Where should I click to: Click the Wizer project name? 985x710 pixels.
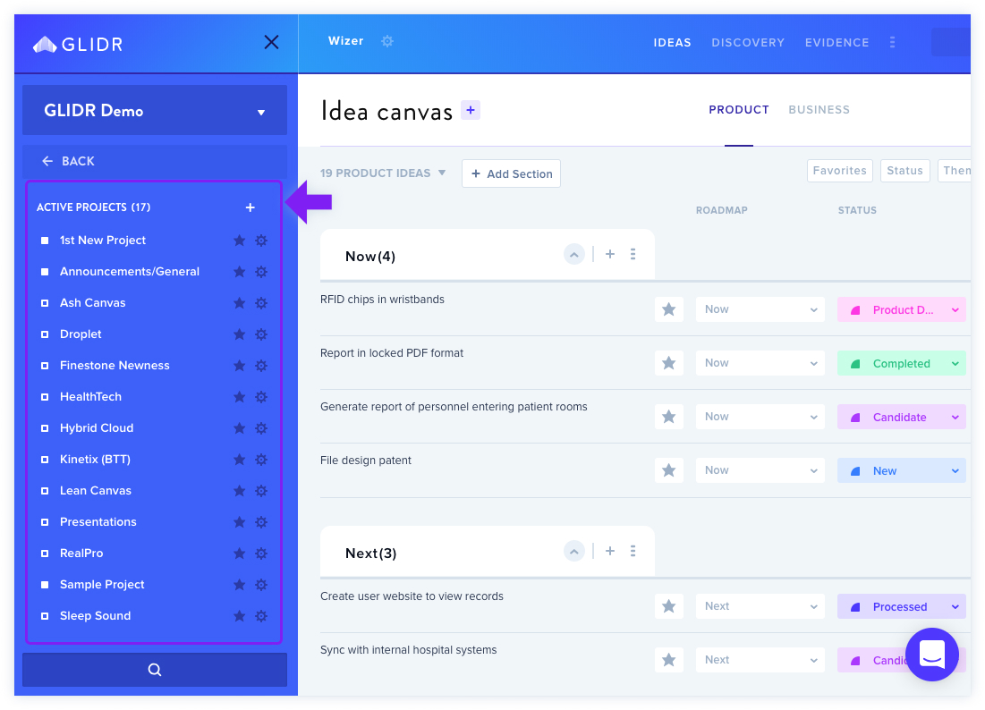click(x=345, y=41)
